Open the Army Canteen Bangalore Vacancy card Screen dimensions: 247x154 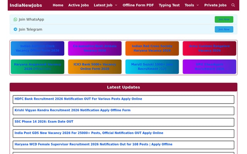click(x=209, y=49)
